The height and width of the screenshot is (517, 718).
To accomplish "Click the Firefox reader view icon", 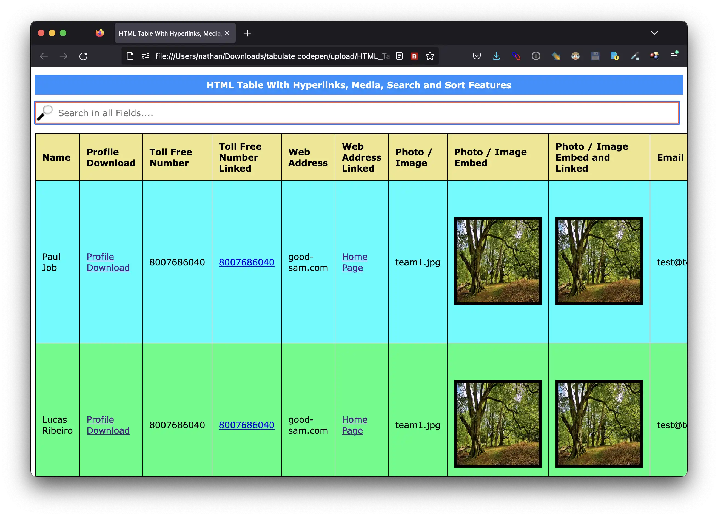I will [x=399, y=56].
